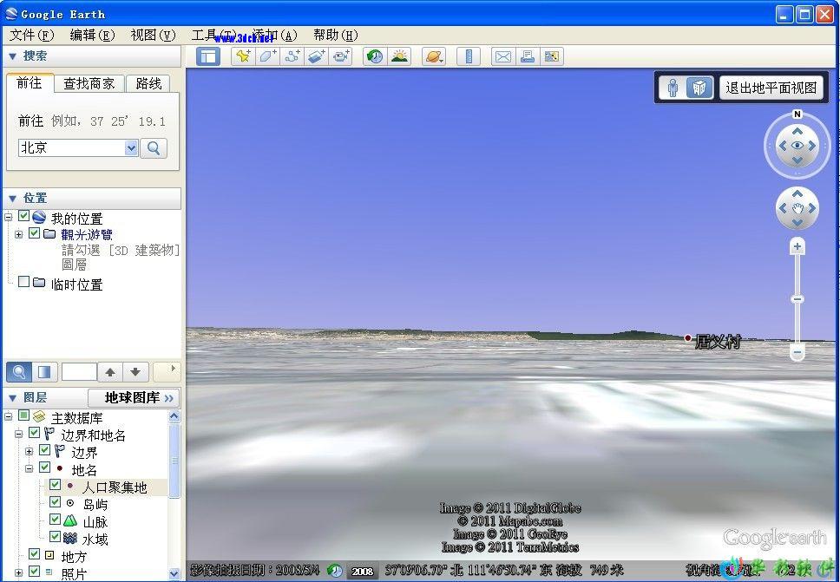Enable the 临时位置 checkbox

click(x=24, y=283)
